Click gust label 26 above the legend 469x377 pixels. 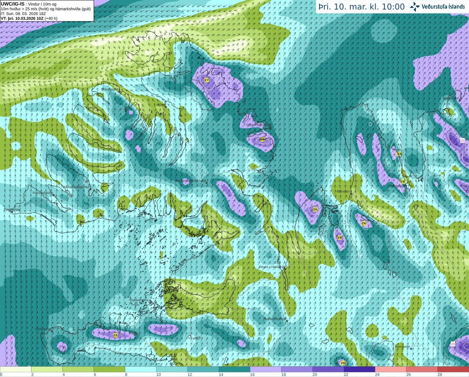pyautogui.click(x=343, y=363)
